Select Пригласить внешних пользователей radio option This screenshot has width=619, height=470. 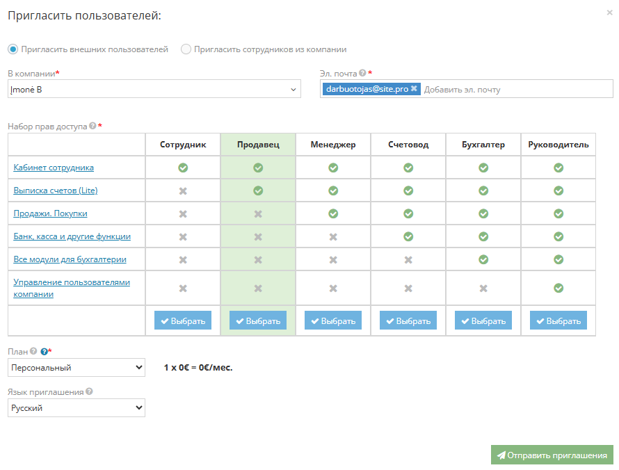tap(13, 49)
